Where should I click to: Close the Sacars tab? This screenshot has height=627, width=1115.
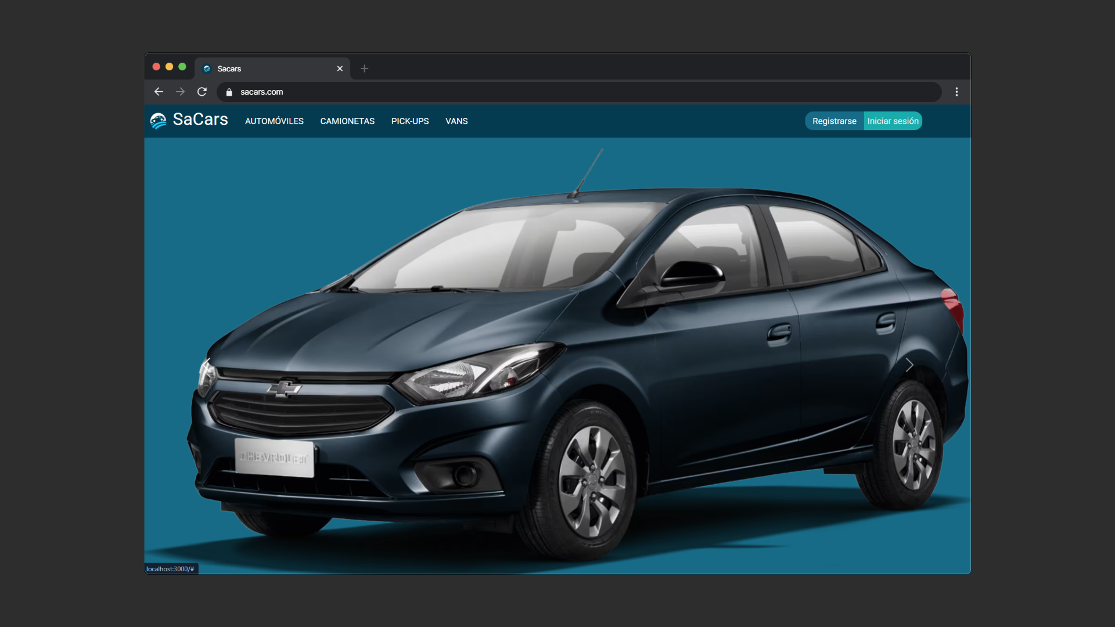coord(340,69)
